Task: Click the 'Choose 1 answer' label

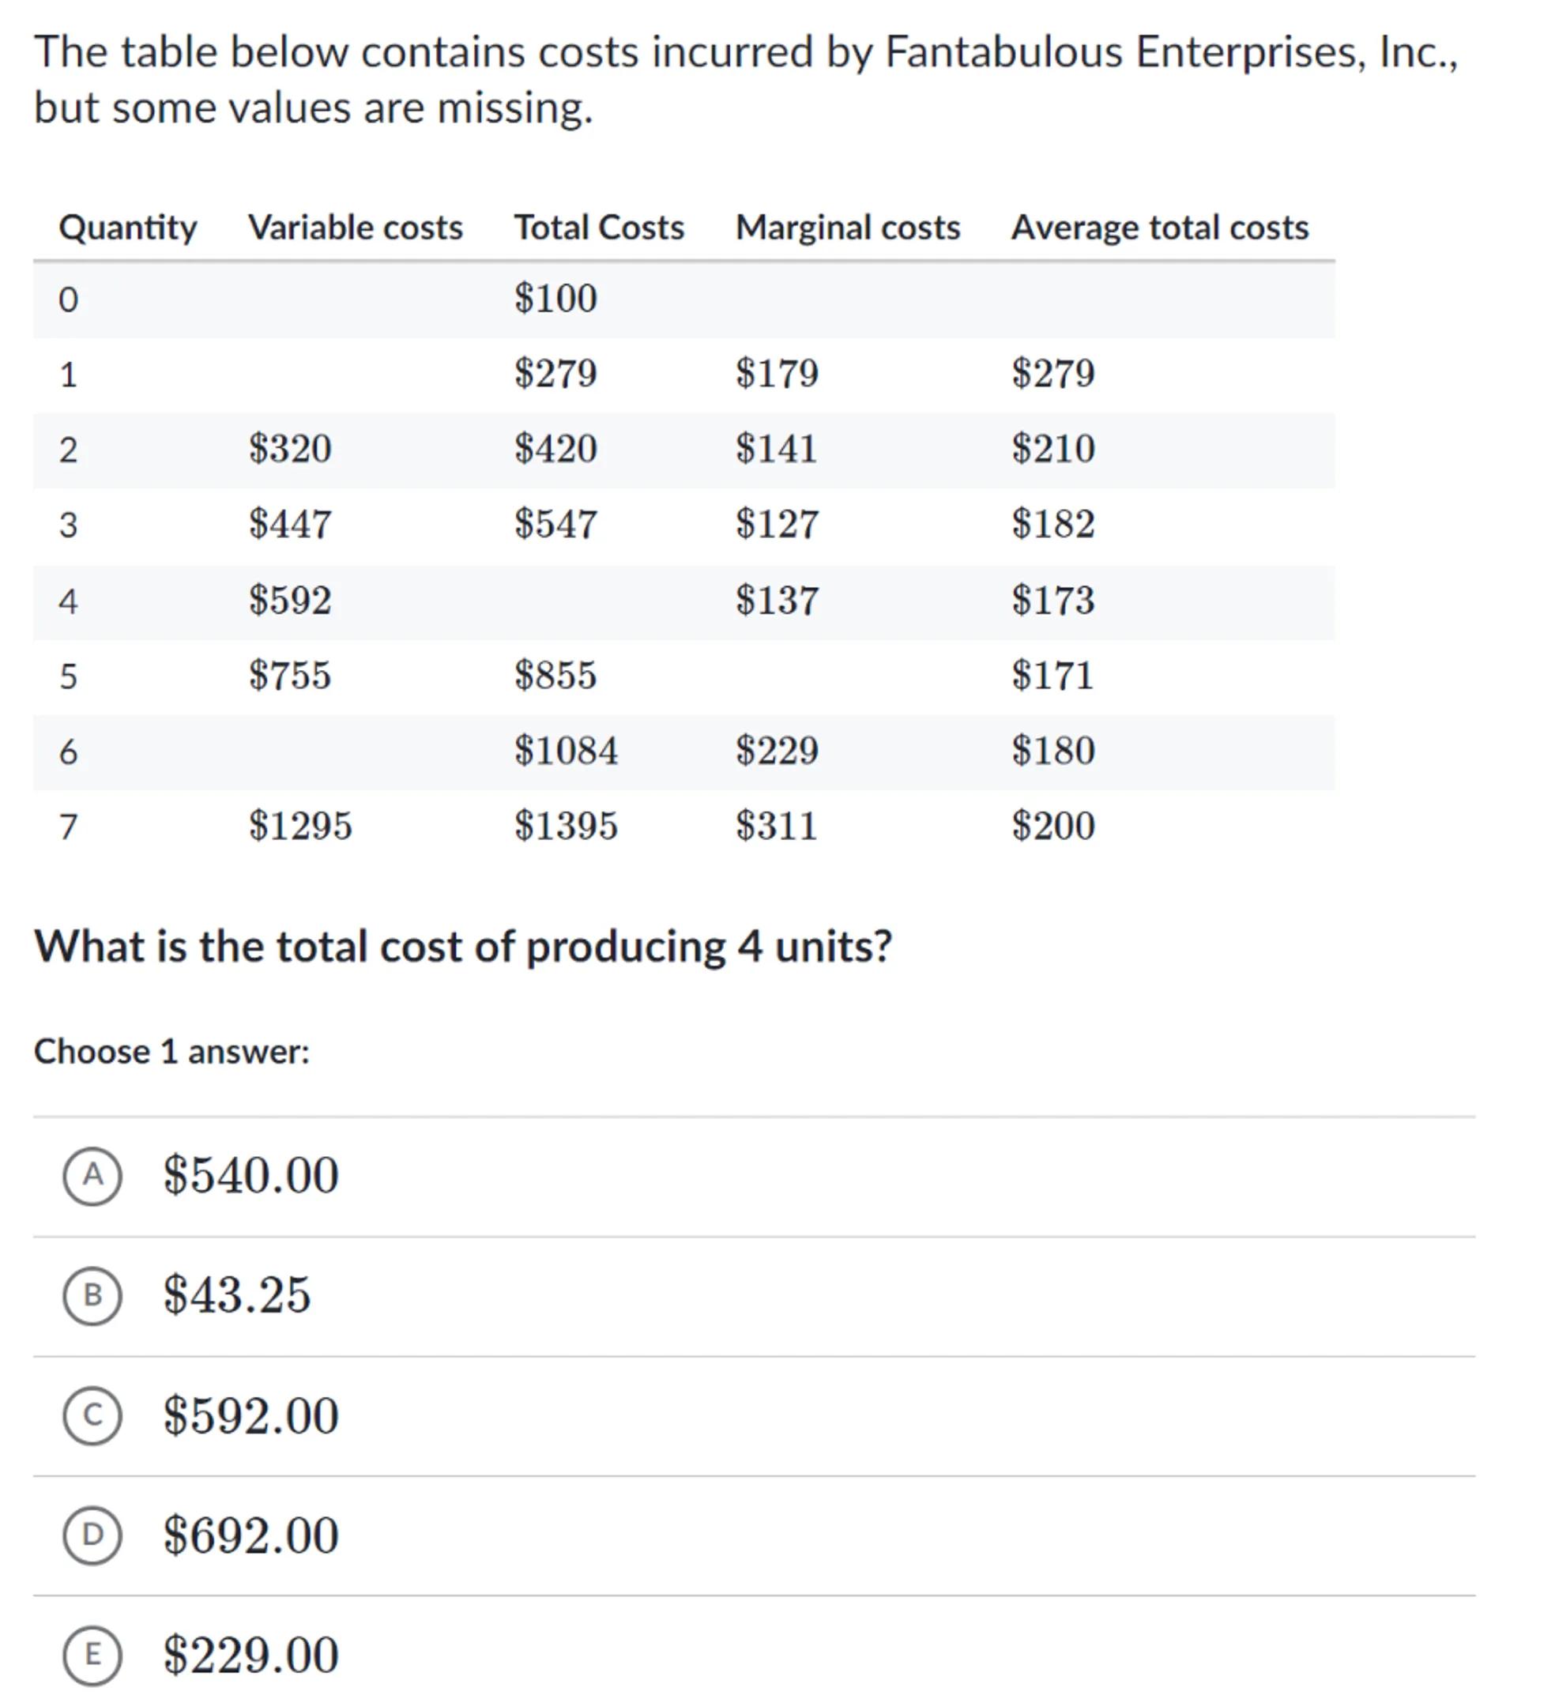Action: (172, 1052)
